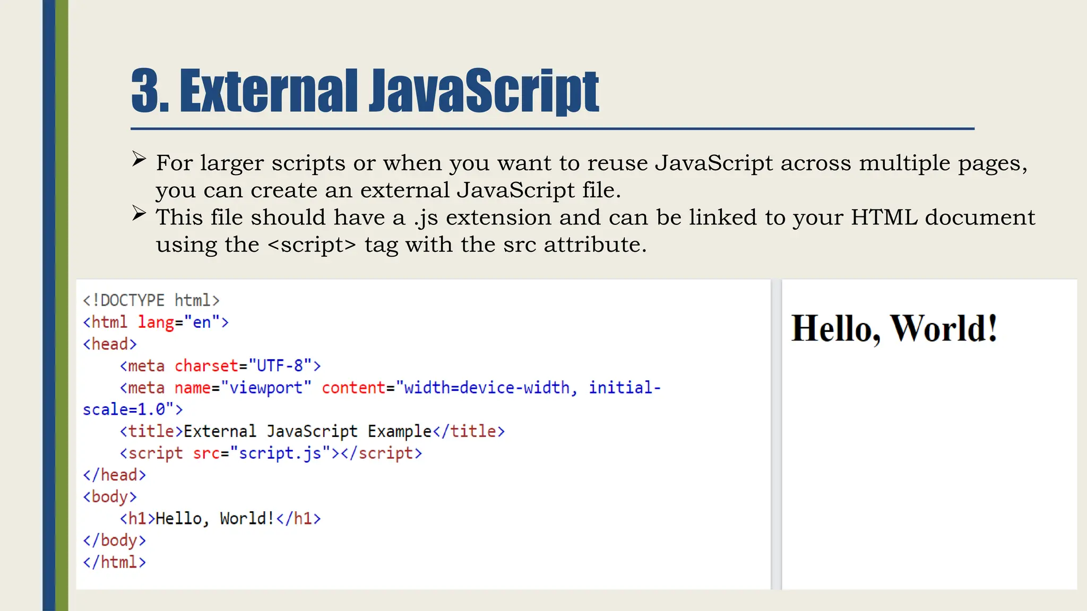Click the closing '</body>' tag line
The height and width of the screenshot is (611, 1087).
114,540
